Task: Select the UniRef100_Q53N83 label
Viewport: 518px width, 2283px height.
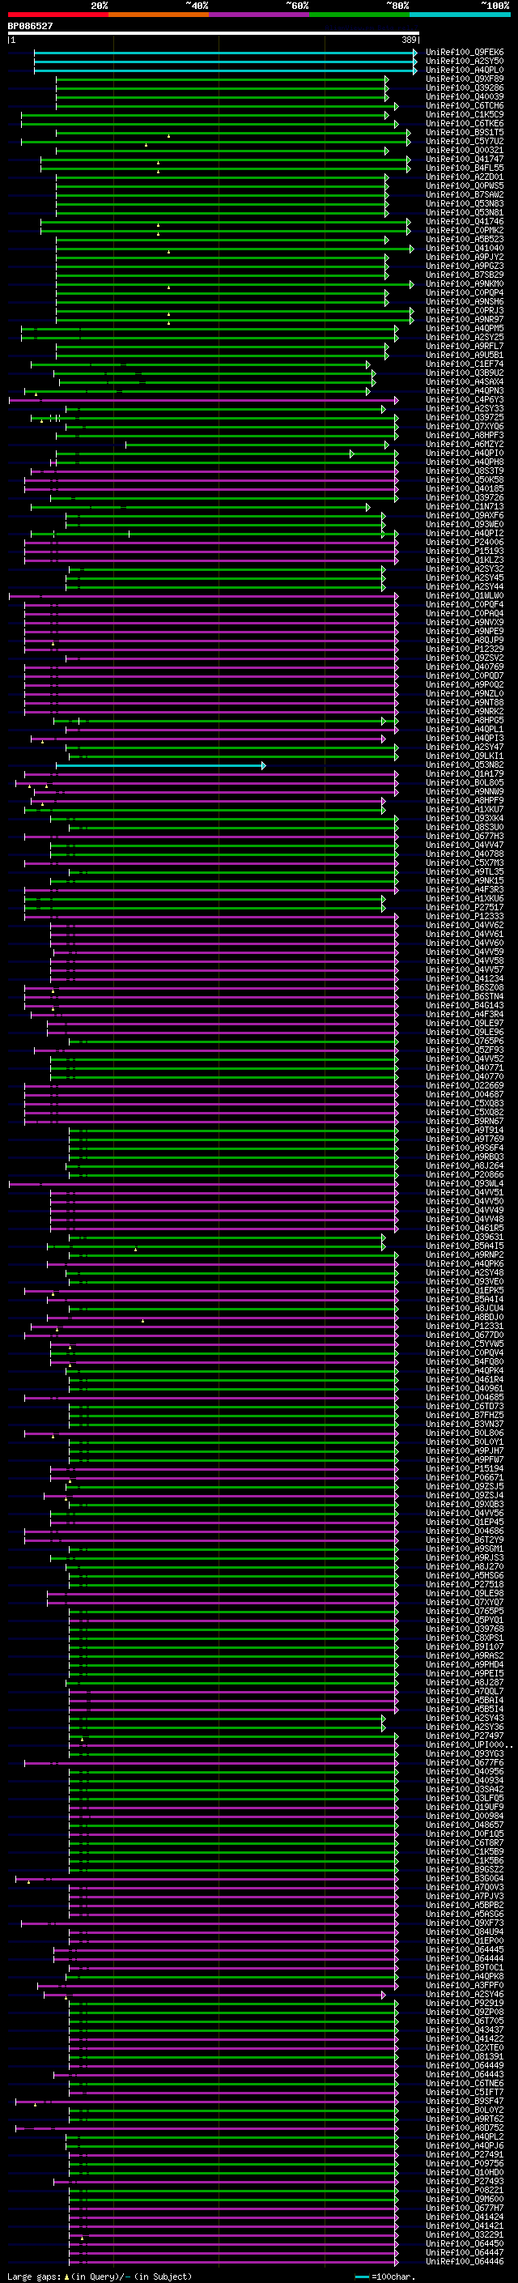Action: tap(464, 204)
